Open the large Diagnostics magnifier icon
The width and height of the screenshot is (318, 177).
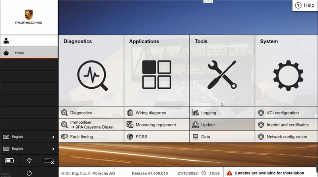point(92,75)
